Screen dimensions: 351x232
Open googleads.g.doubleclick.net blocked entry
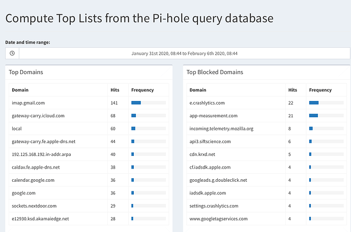[x=218, y=180]
